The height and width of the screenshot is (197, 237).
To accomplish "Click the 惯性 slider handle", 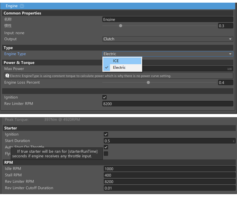I will point(121,26).
